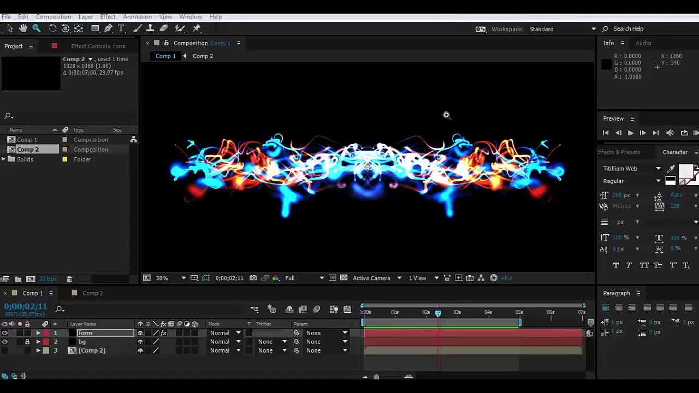Select the Rectangle shape tool
This screenshot has height=393, width=699.
point(95,28)
